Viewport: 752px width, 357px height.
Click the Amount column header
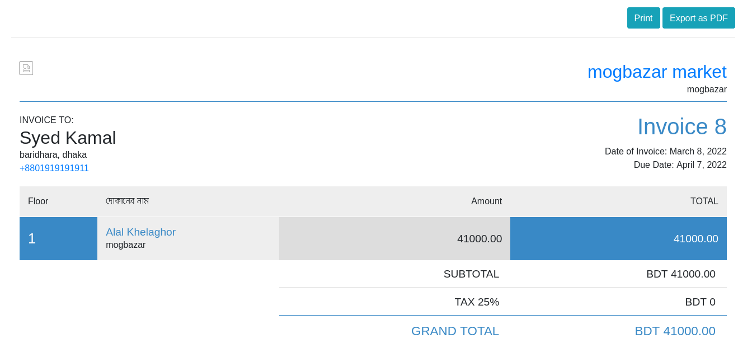486,201
